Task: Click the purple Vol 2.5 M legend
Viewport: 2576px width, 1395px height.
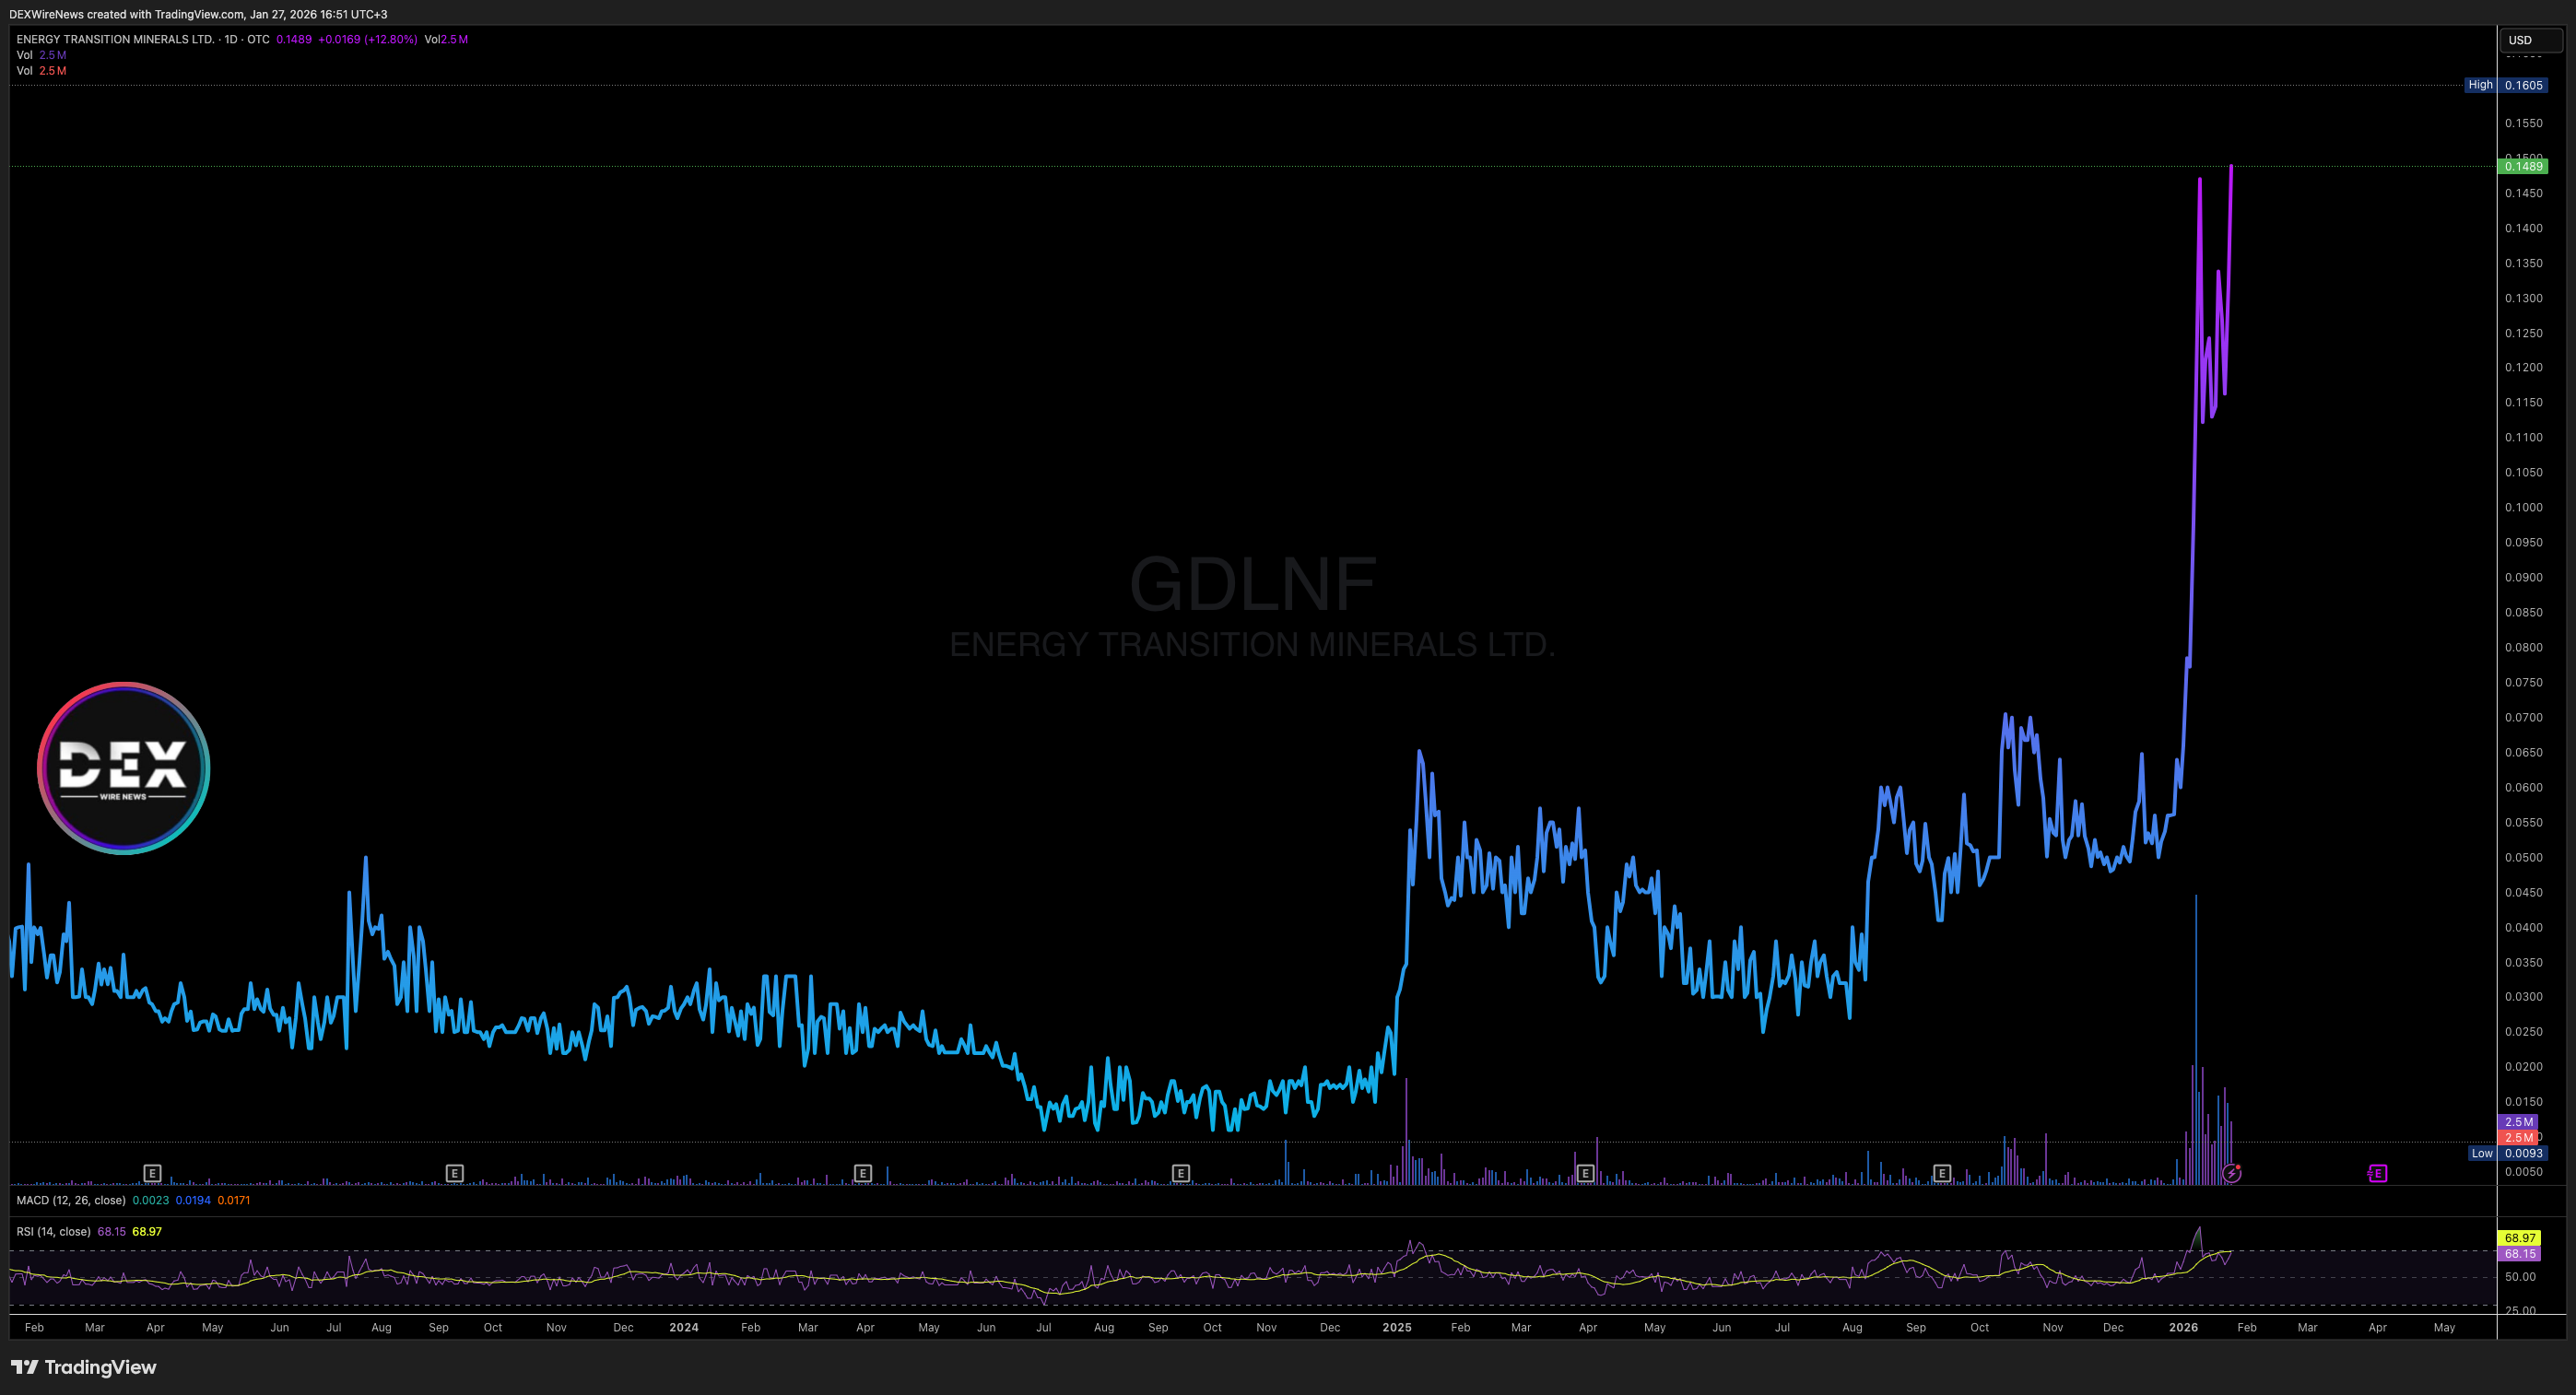Action: [42, 55]
